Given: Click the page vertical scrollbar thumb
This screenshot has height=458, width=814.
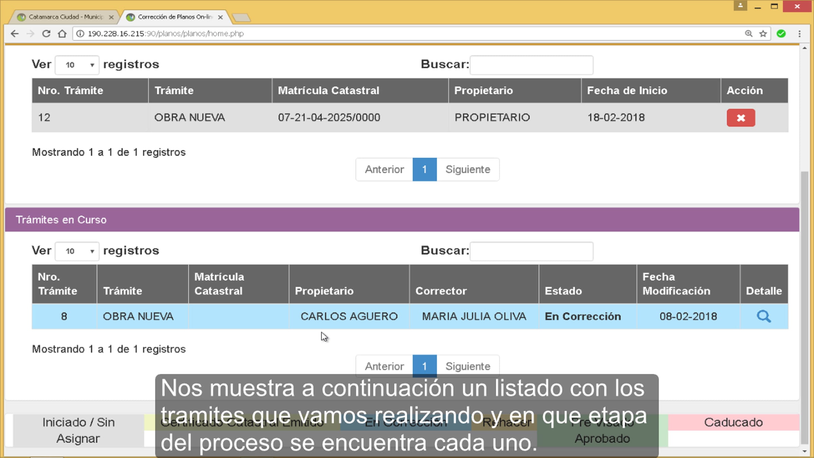Looking at the screenshot, I should pos(805,307).
